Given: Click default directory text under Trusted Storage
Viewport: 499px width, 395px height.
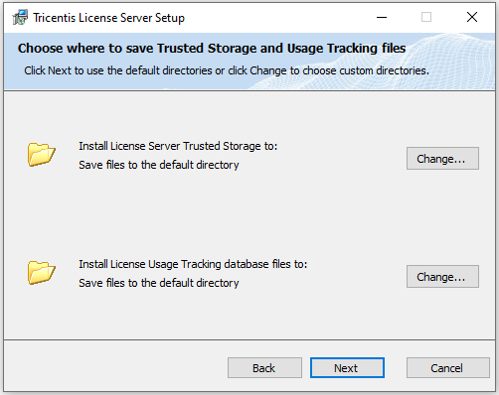Looking at the screenshot, I should click(x=159, y=165).
